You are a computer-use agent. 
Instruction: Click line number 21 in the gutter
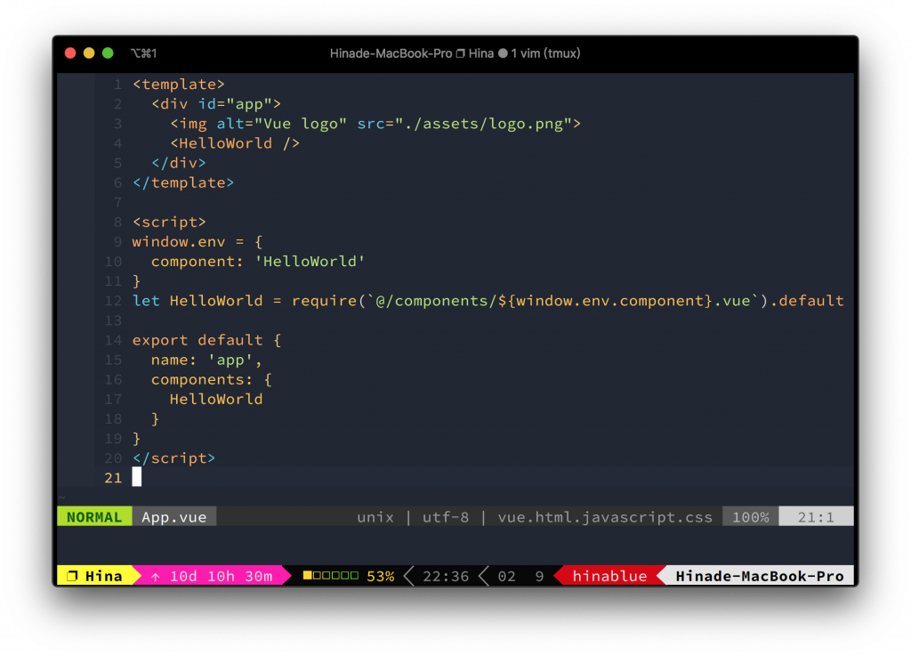[113, 478]
